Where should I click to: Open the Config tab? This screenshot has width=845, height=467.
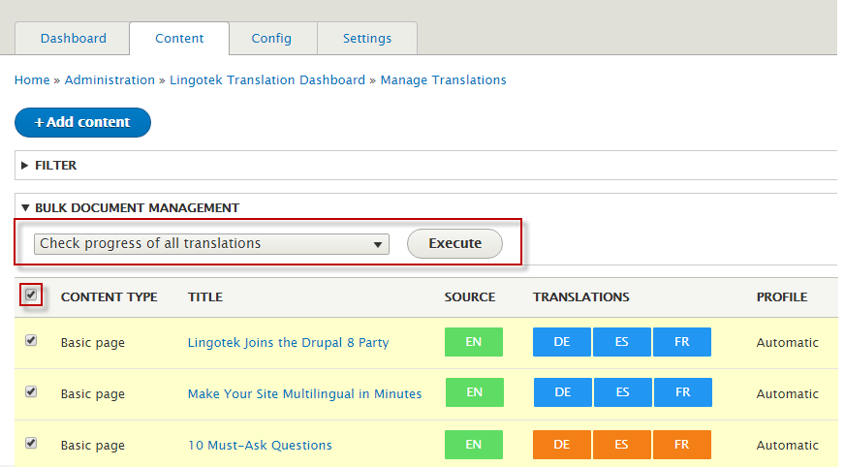[x=271, y=38]
